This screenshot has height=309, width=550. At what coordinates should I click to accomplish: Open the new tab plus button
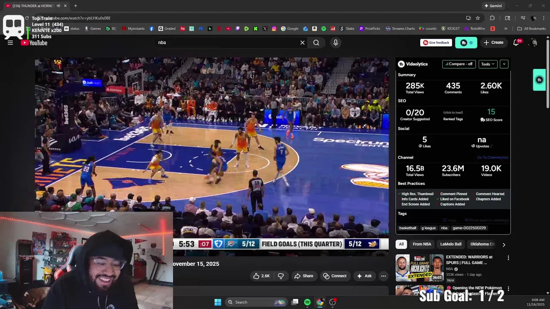click(76, 6)
